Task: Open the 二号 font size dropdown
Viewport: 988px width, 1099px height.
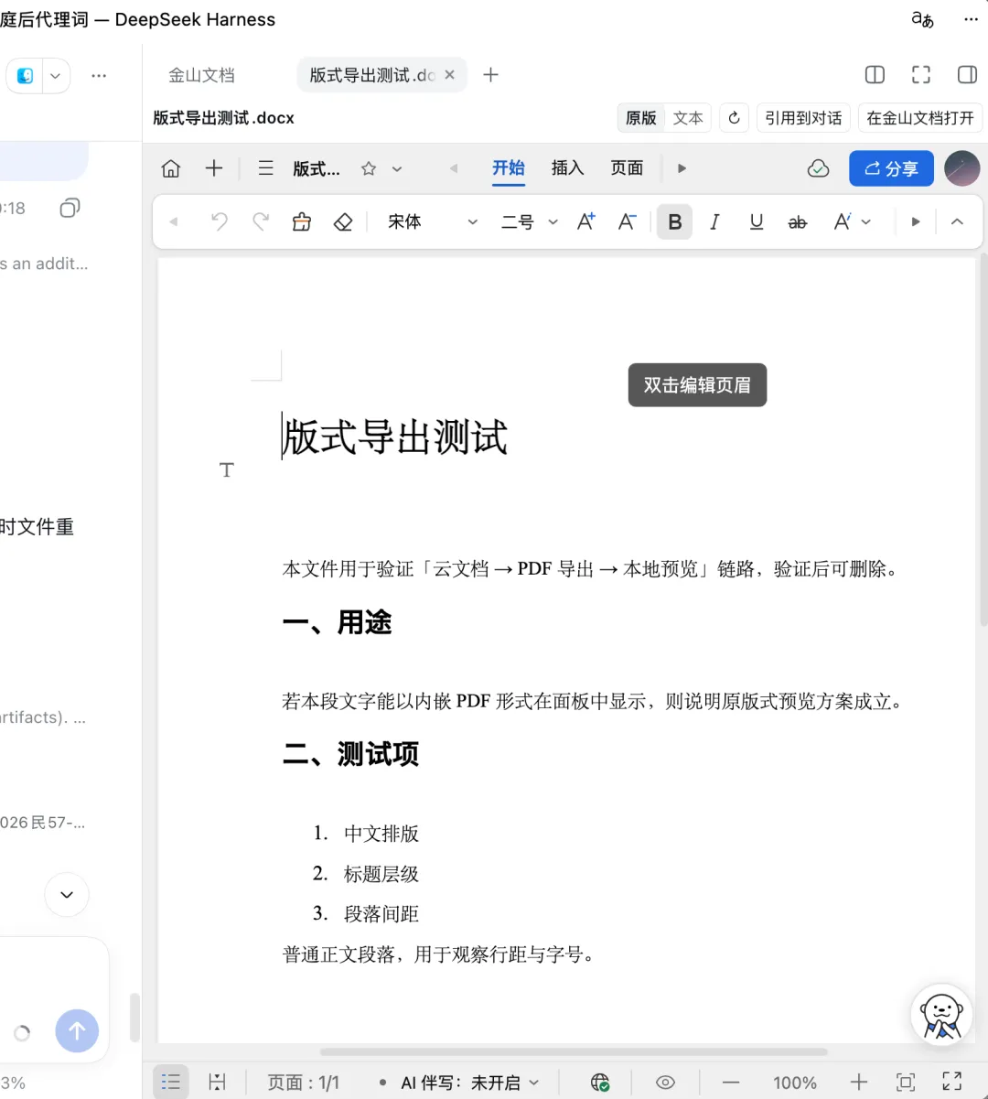Action: click(529, 221)
